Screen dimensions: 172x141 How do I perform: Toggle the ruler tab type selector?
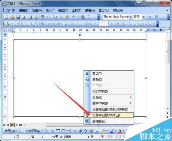click(5, 30)
